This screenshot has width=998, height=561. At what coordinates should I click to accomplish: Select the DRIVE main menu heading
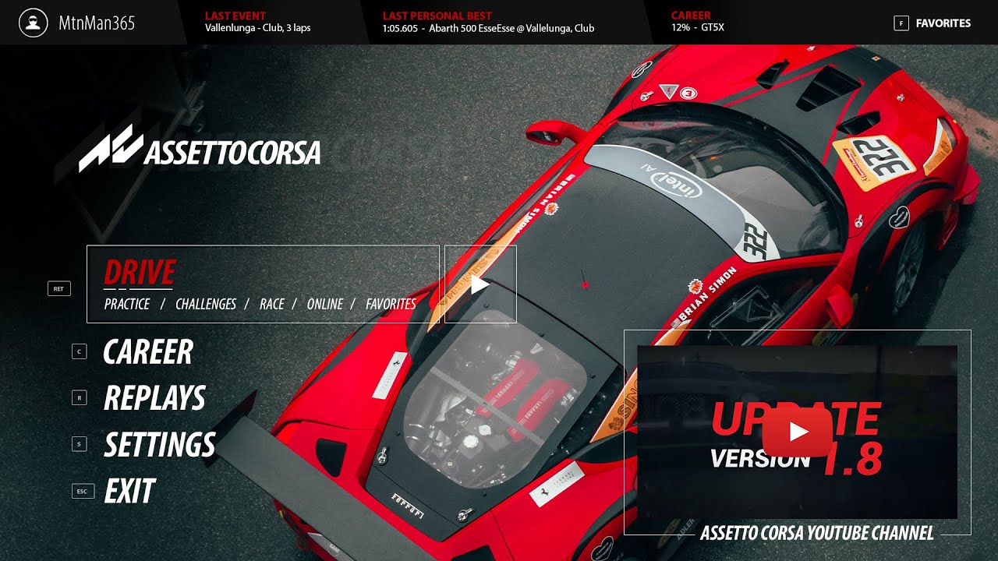[x=140, y=273]
